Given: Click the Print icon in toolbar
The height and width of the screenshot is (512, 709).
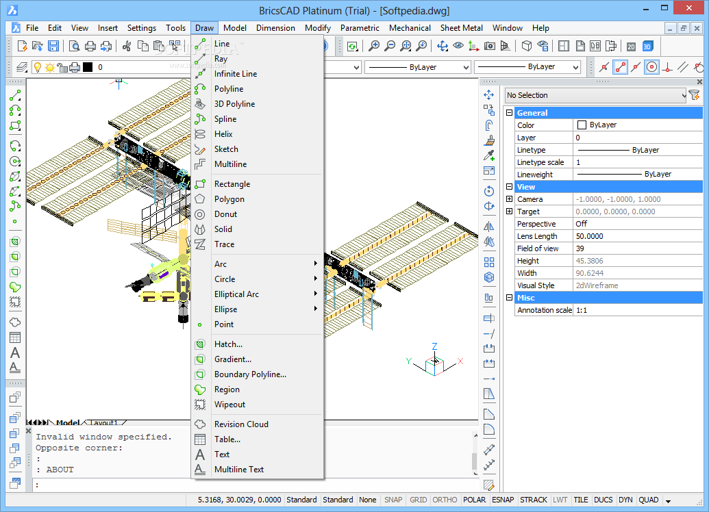Looking at the screenshot, I should click(90, 46).
